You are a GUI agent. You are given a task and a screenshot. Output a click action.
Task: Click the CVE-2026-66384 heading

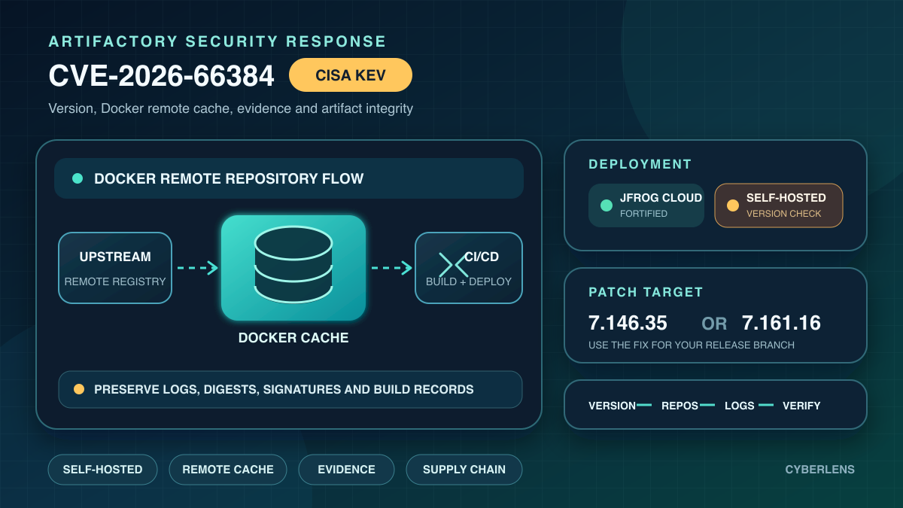click(161, 76)
